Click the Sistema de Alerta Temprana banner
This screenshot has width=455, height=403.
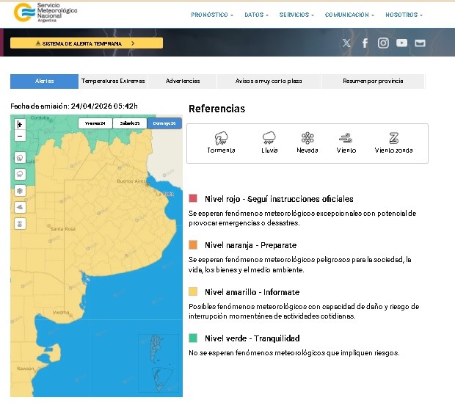[x=86, y=43]
